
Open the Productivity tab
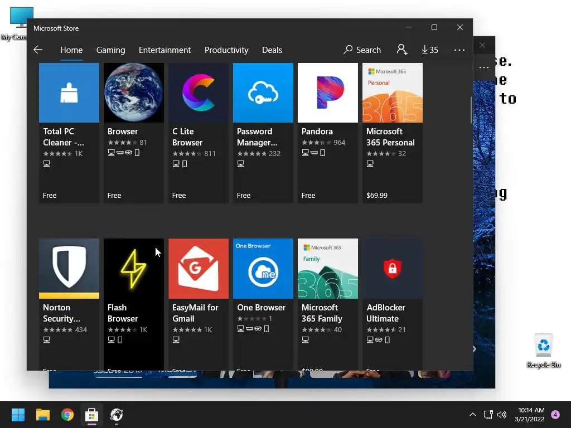click(226, 50)
